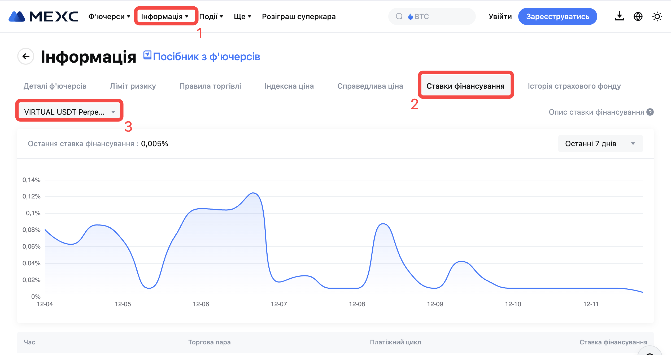
Task: Toggle the light/dark theme sun icon
Action: tap(657, 16)
